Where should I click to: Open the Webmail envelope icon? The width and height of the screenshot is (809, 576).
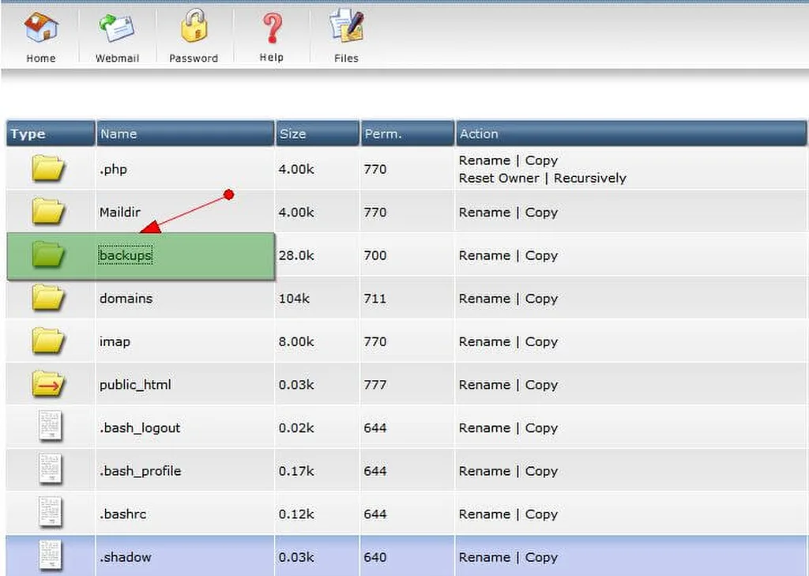[x=117, y=28]
